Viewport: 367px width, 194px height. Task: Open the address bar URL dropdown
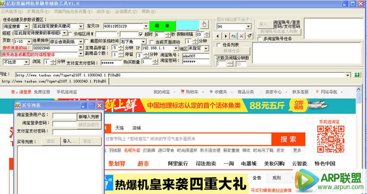point(348,75)
